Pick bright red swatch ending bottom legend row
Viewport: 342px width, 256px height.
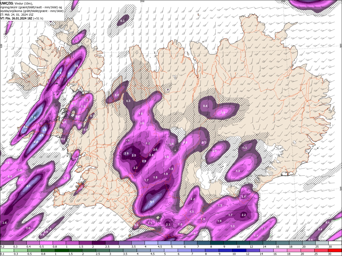[335, 250]
